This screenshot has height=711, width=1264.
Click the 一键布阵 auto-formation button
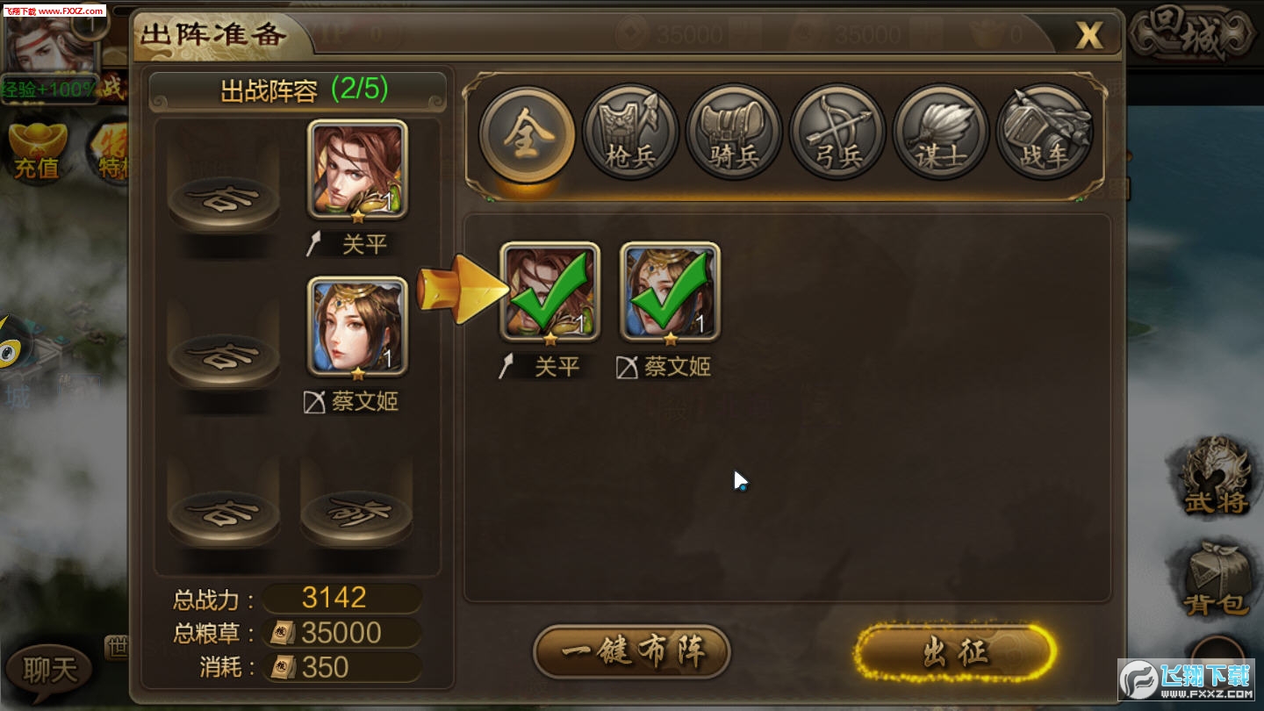[632, 651]
